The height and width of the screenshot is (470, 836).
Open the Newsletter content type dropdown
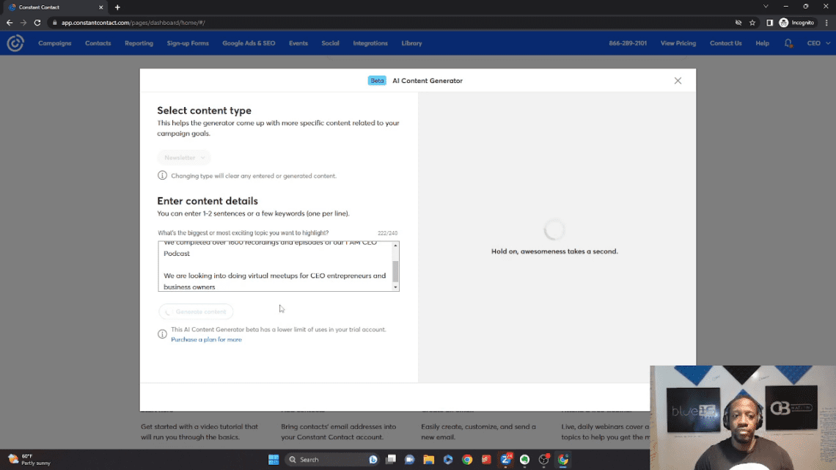click(x=184, y=158)
